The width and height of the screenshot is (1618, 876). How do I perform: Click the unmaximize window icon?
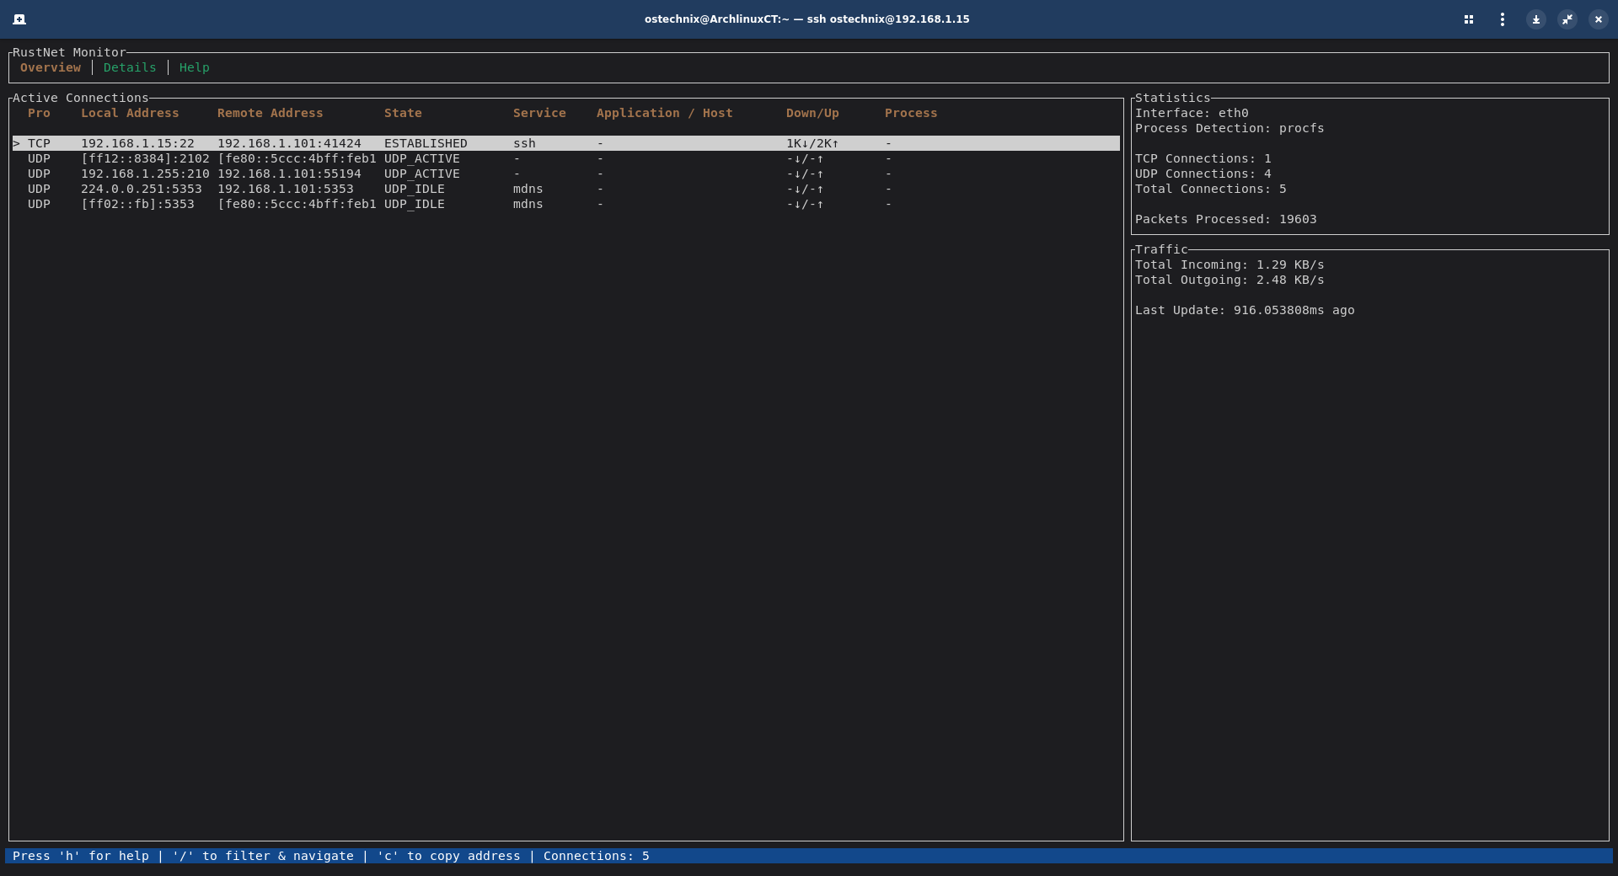coord(1567,19)
